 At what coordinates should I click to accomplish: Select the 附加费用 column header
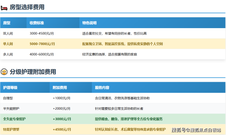pyautogui.click(x=60, y=88)
